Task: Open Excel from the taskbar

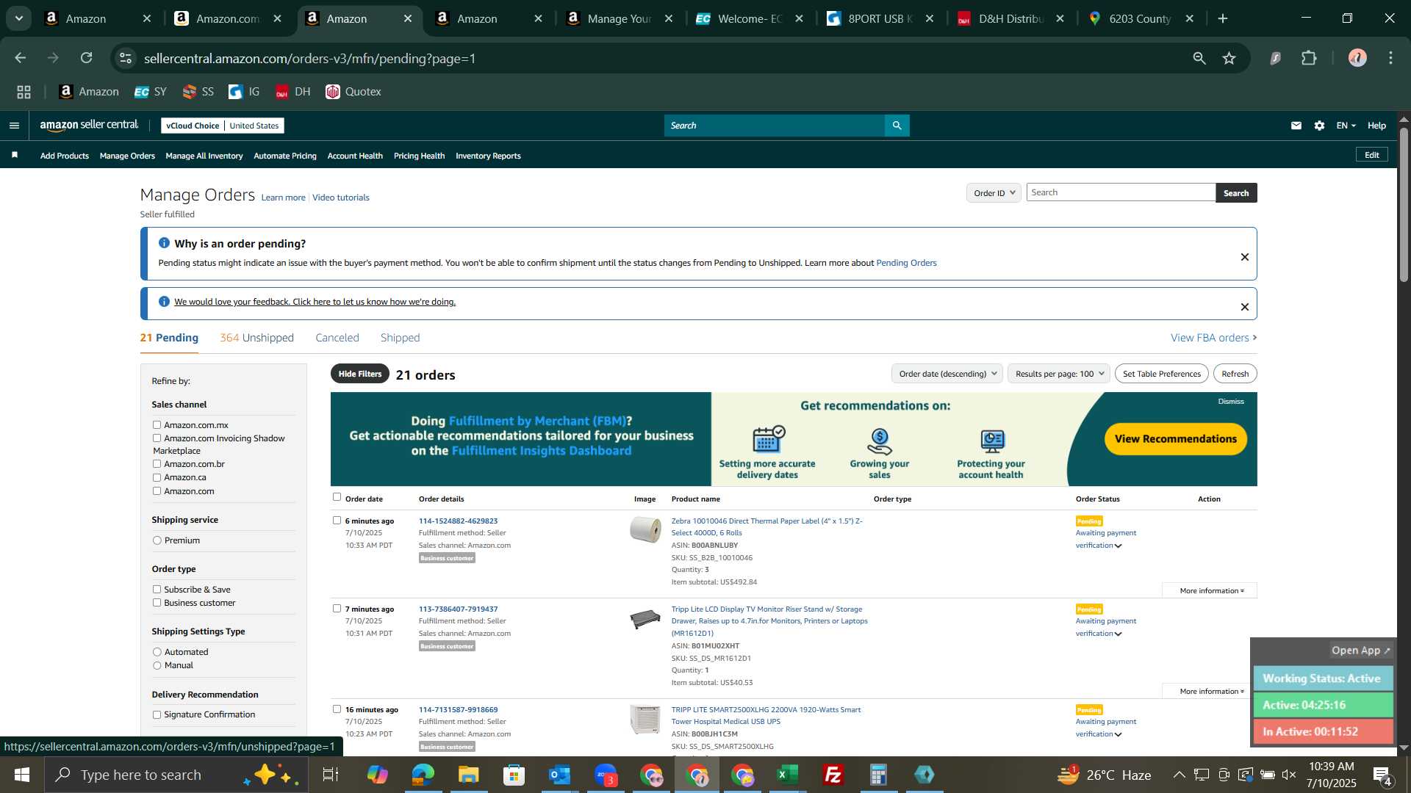Action: [788, 775]
